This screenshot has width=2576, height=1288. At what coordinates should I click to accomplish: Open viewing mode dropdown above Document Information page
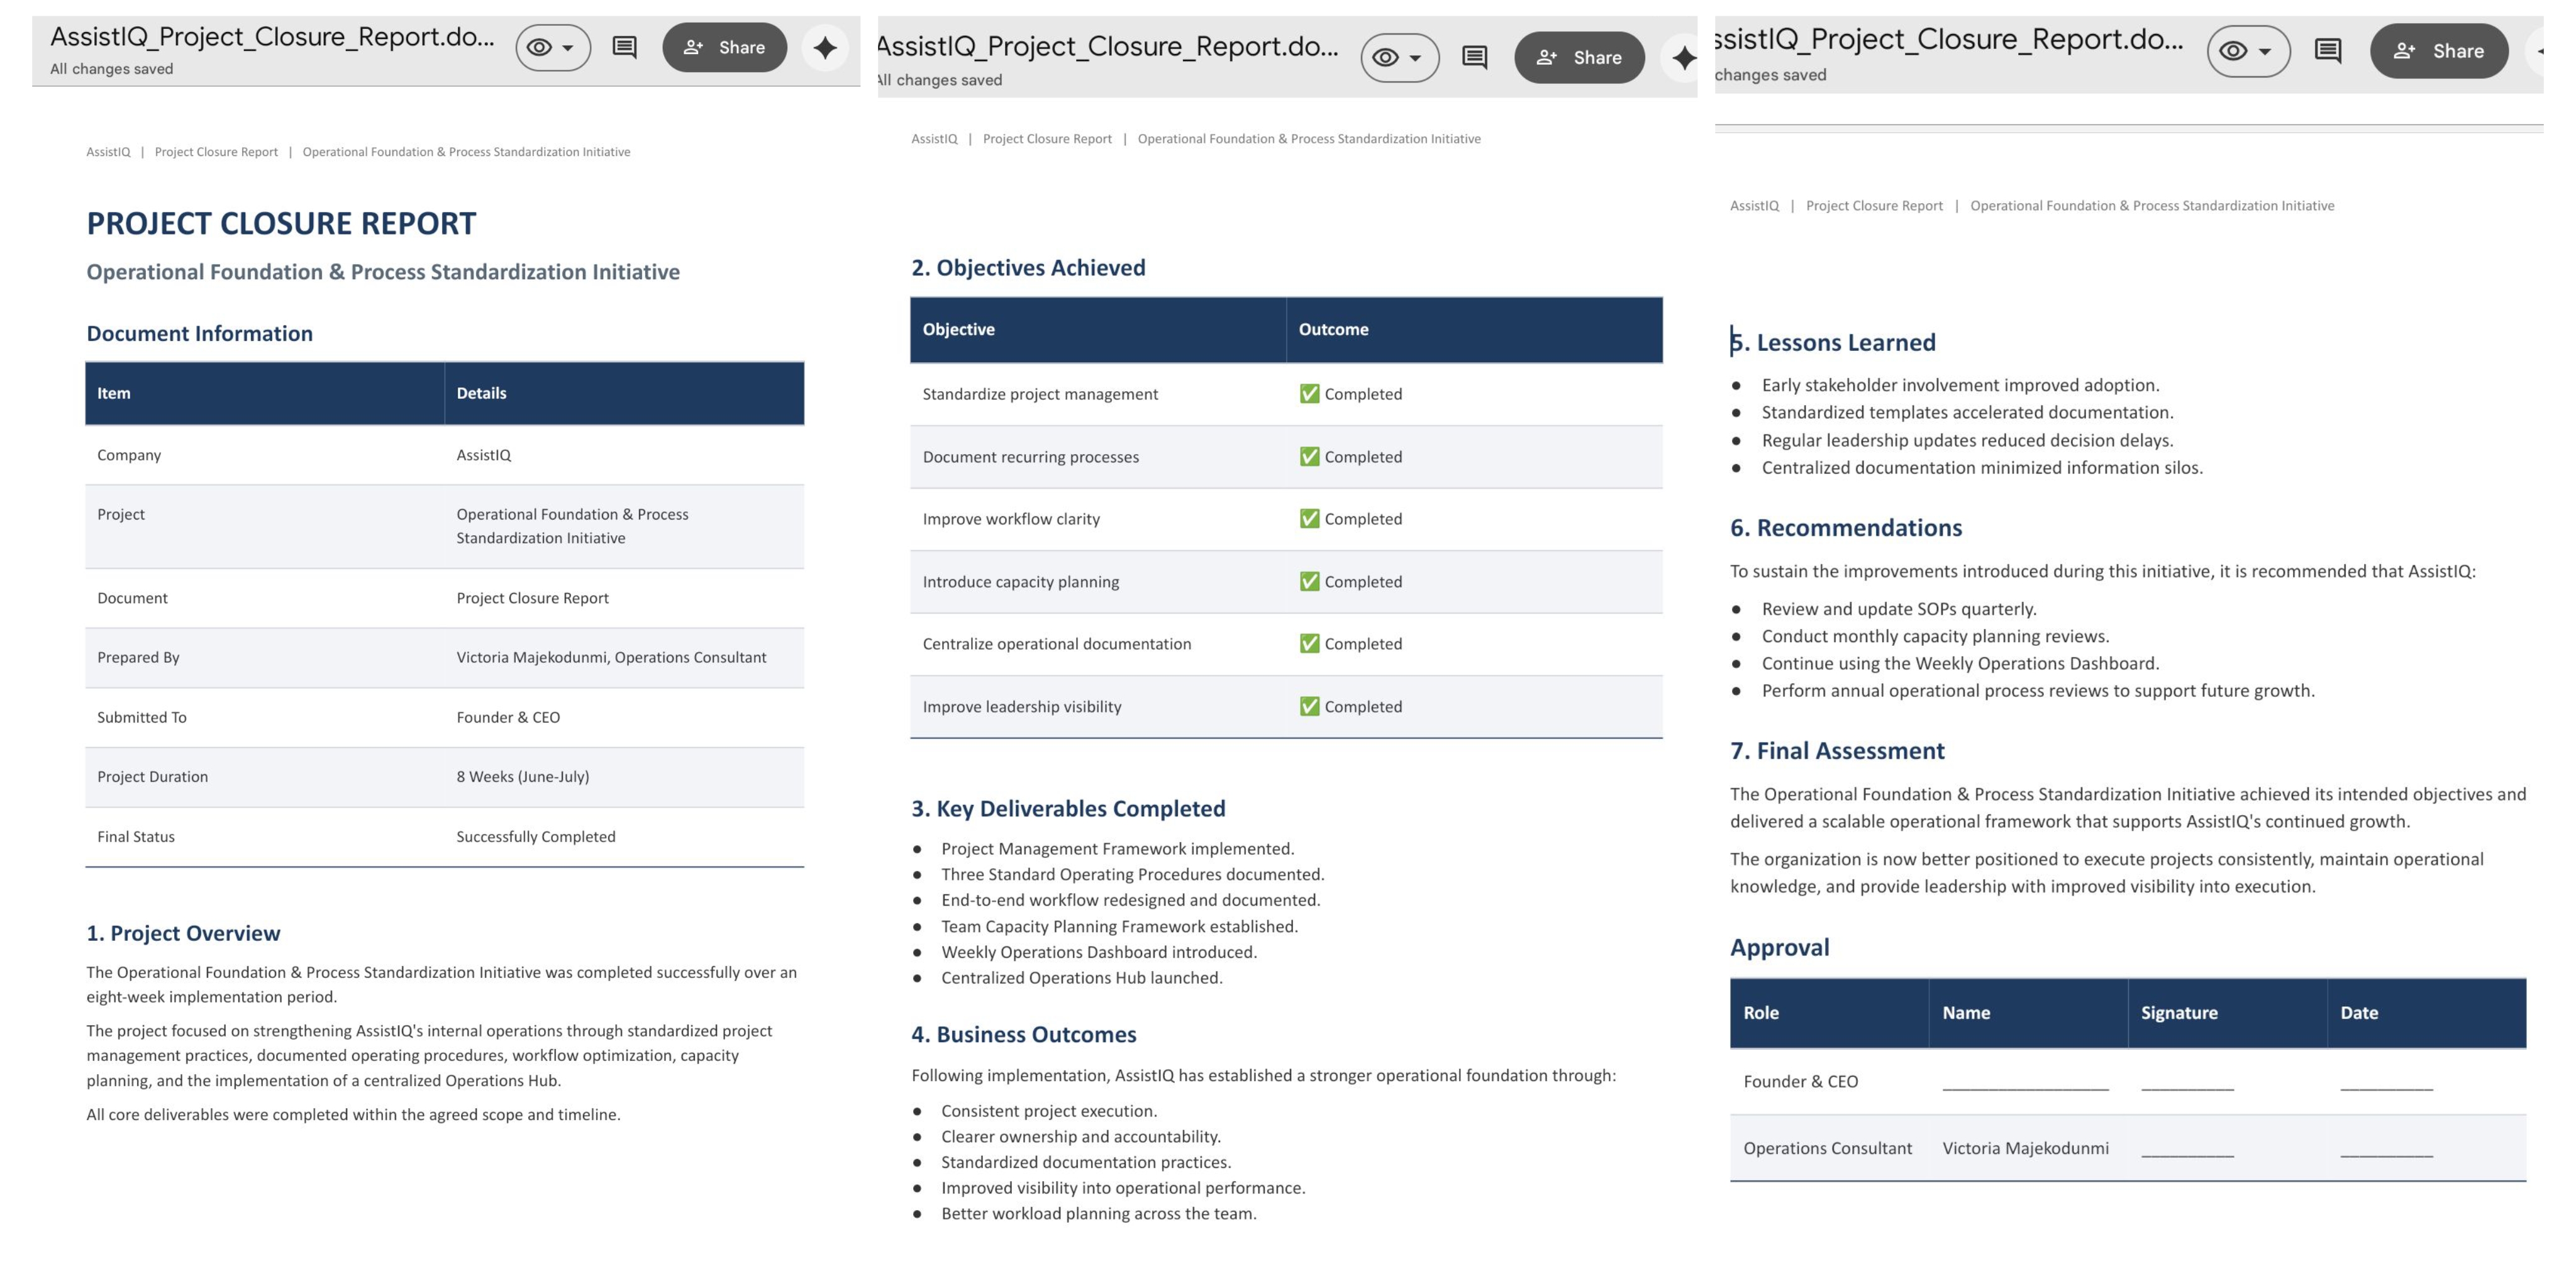553,47
